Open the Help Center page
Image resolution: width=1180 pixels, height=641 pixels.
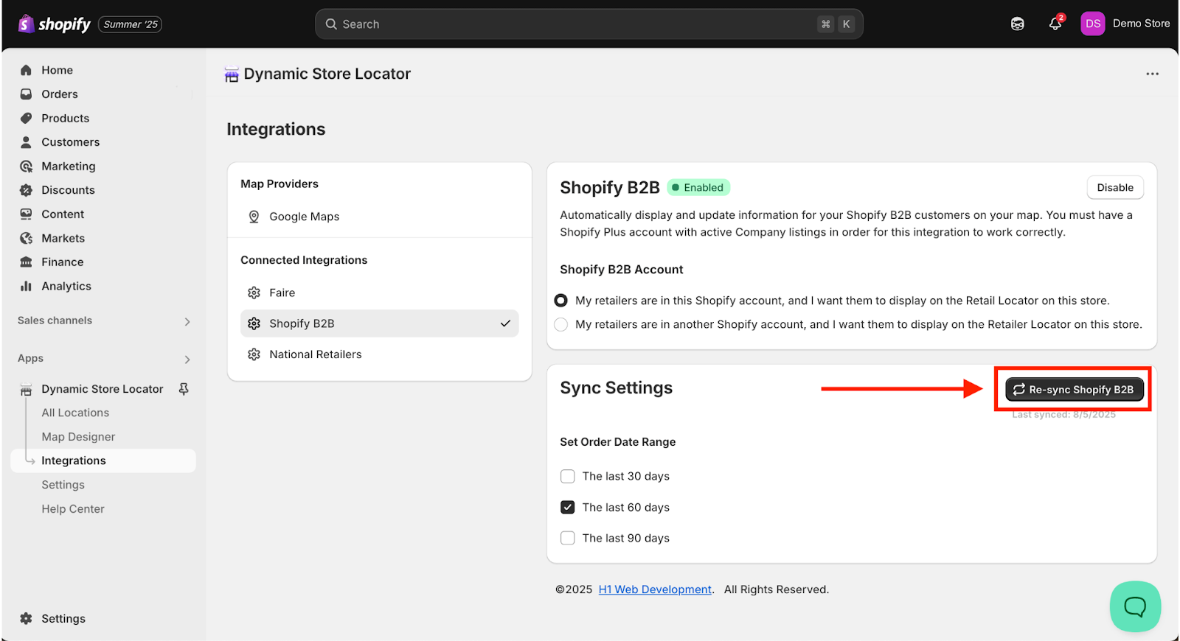pos(73,509)
